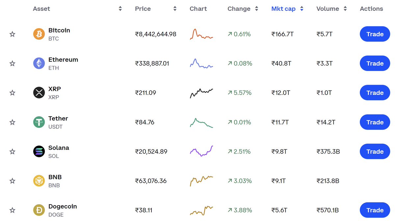Open the Solana asset name link
This screenshot has width=395, height=221.
[x=59, y=148]
